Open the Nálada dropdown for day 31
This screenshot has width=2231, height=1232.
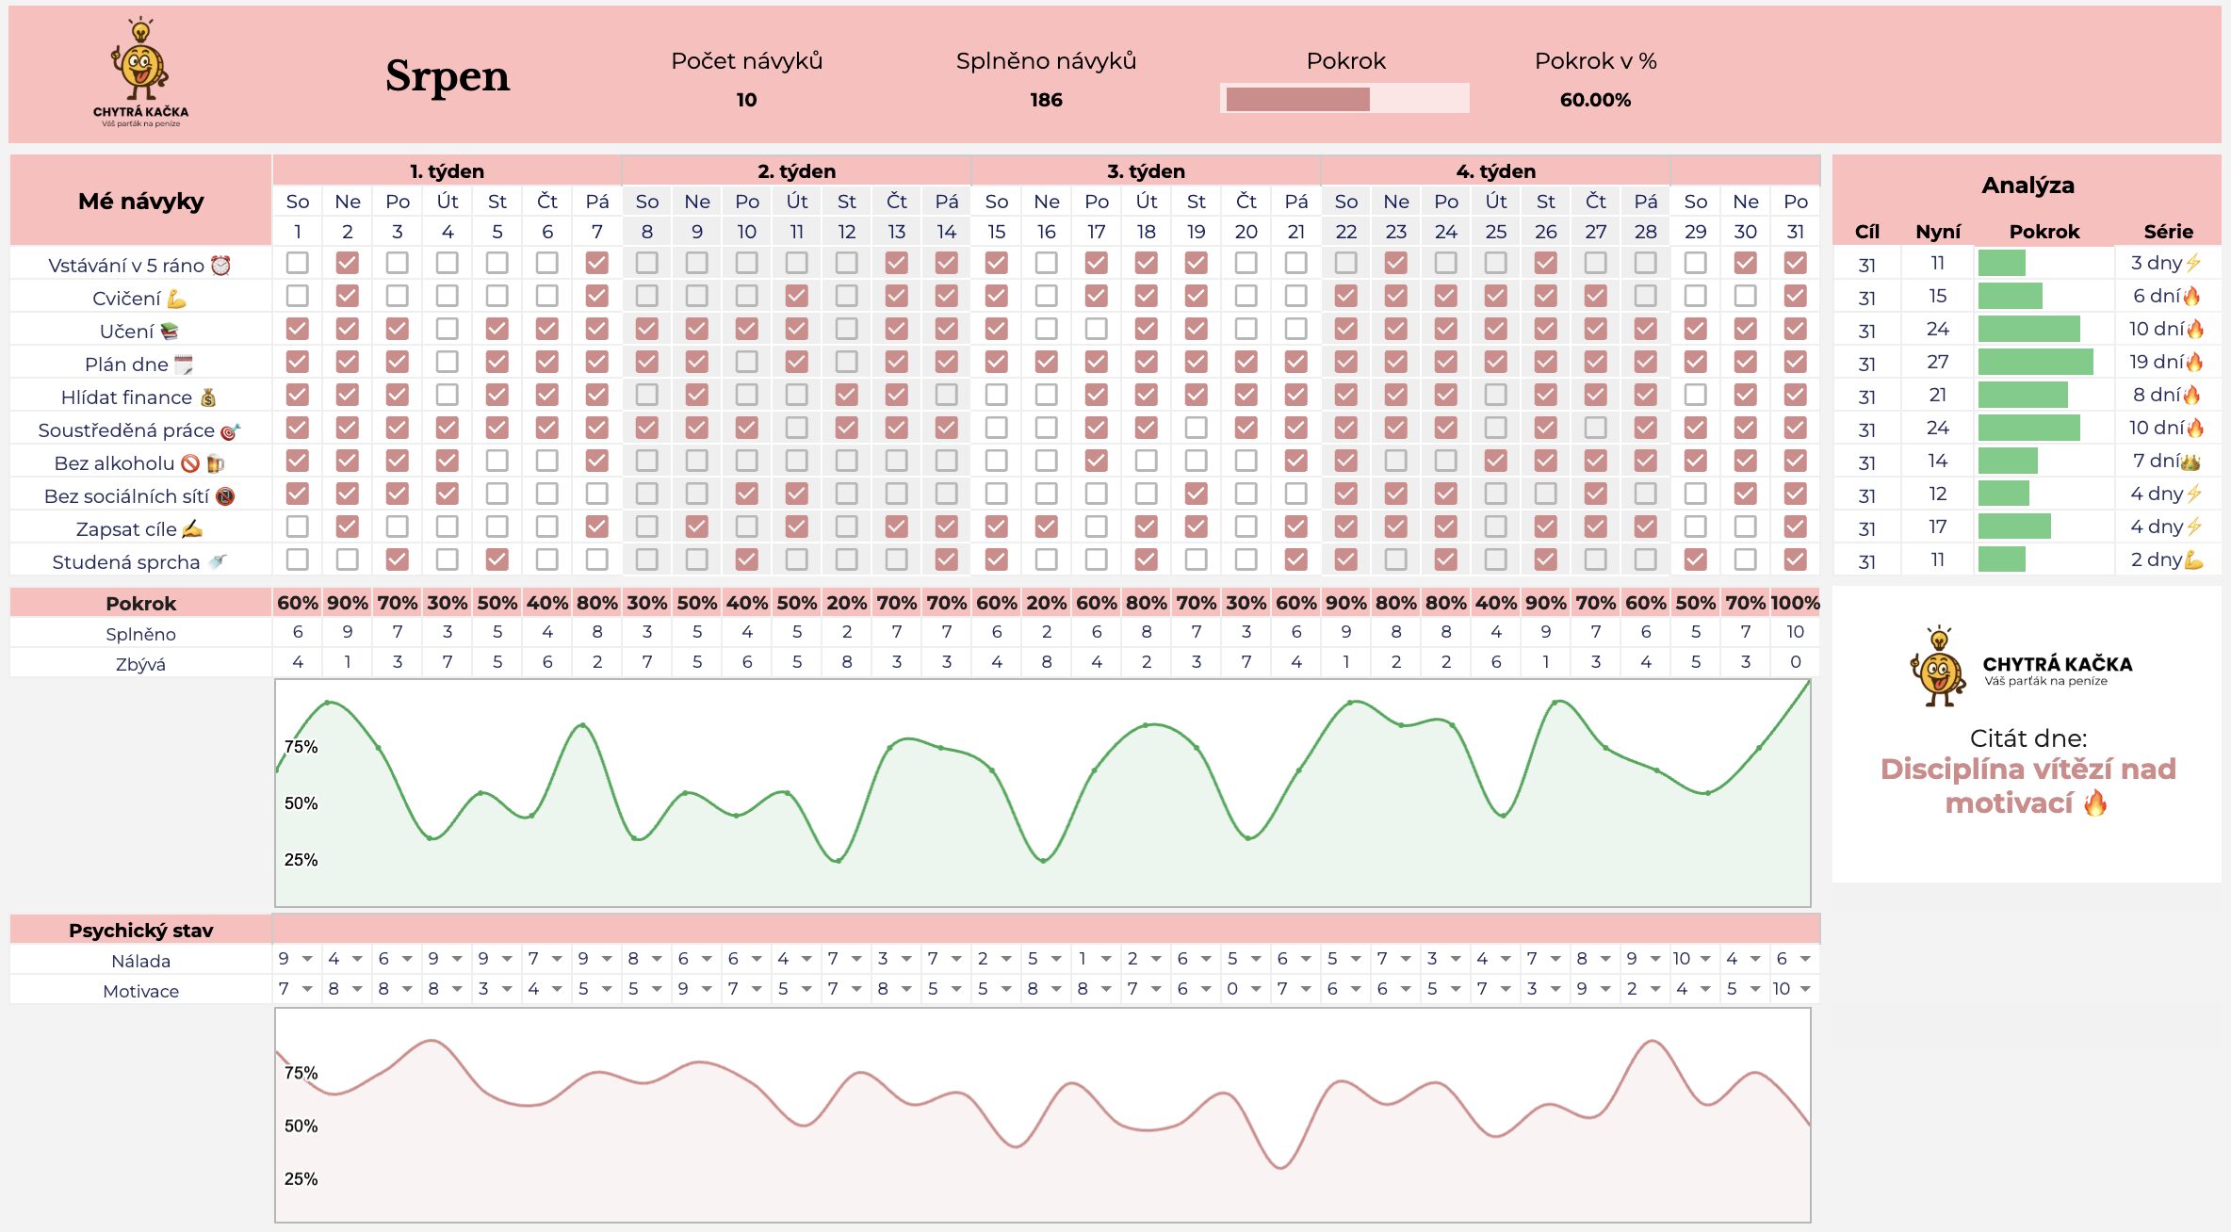click(x=1805, y=959)
